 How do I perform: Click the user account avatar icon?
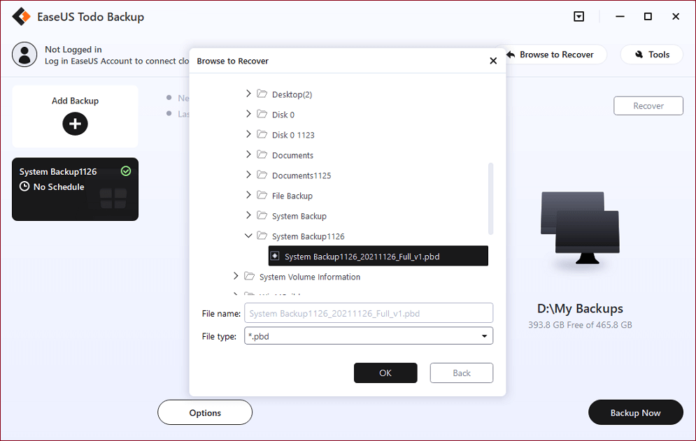pos(25,55)
